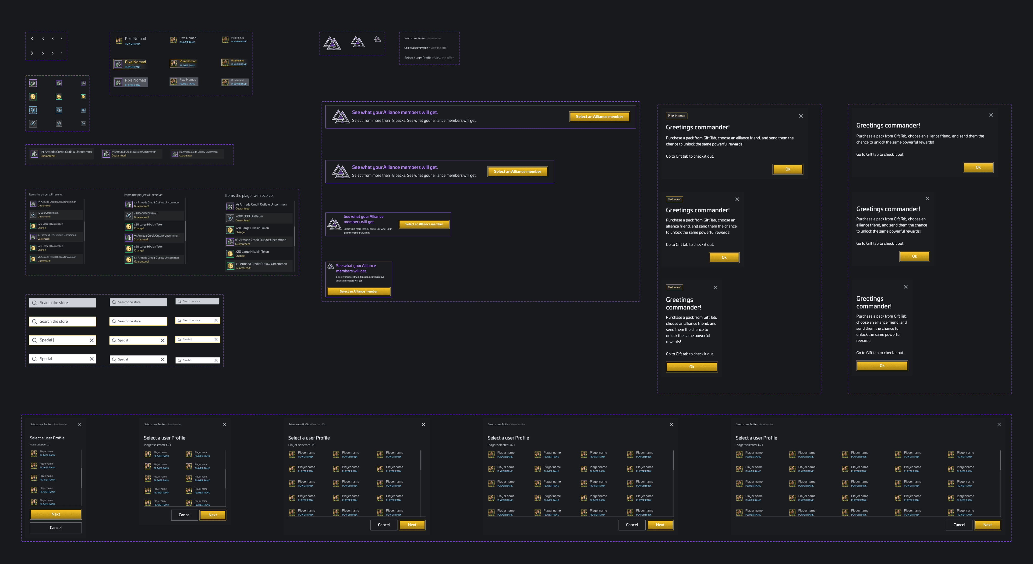Click magnifier icon in largest gray search field
1033x564 pixels.
(x=35, y=303)
